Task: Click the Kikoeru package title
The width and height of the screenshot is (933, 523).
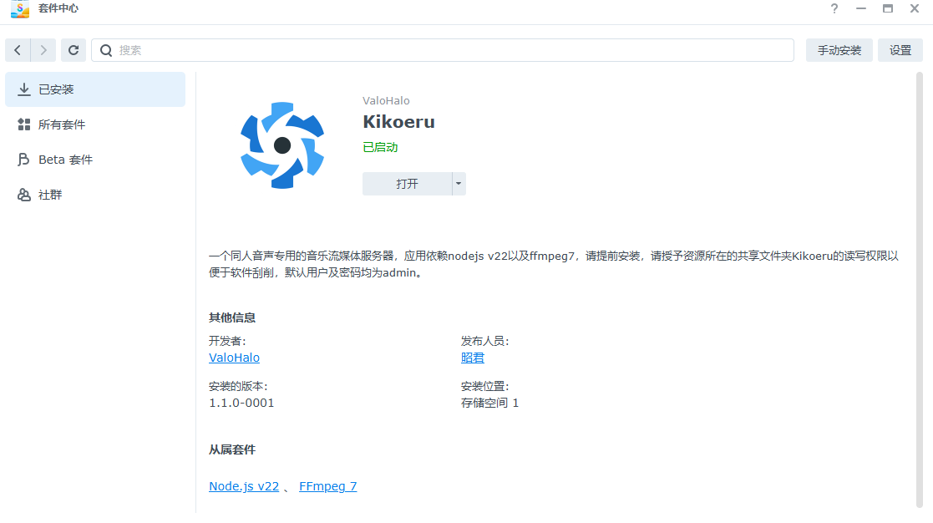Action: 398,122
